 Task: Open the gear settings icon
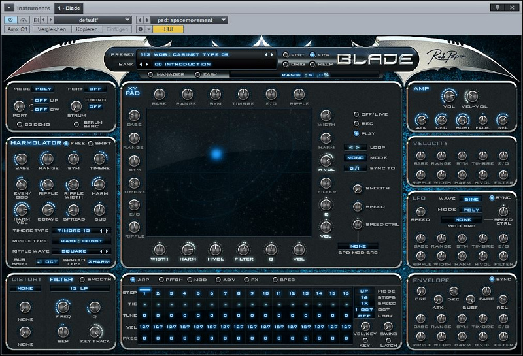click(141, 29)
